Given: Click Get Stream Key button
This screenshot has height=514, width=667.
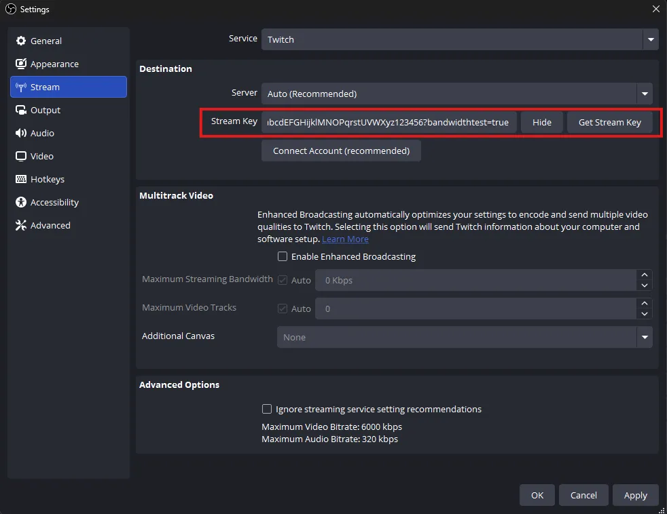Looking at the screenshot, I should [609, 123].
